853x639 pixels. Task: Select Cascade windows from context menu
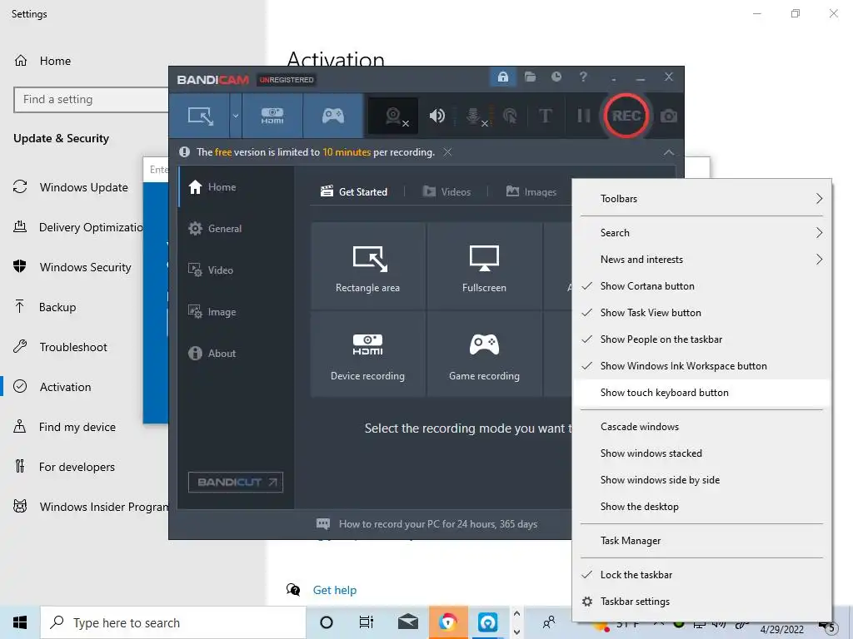(x=701, y=427)
